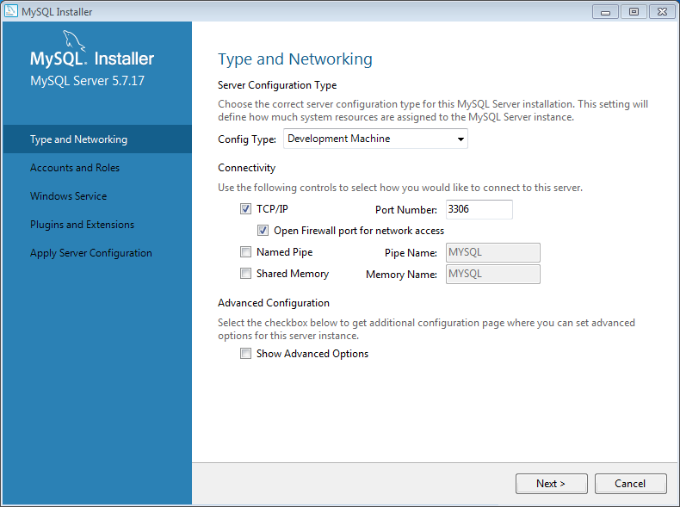This screenshot has width=680, height=507.
Task: Toggle Open Firewall port for network access
Action: tap(263, 231)
